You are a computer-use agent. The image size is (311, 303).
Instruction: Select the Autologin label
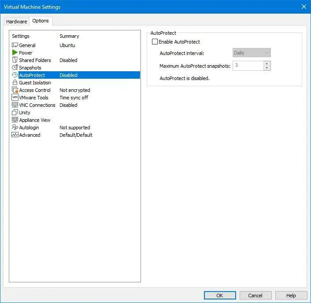29,128
